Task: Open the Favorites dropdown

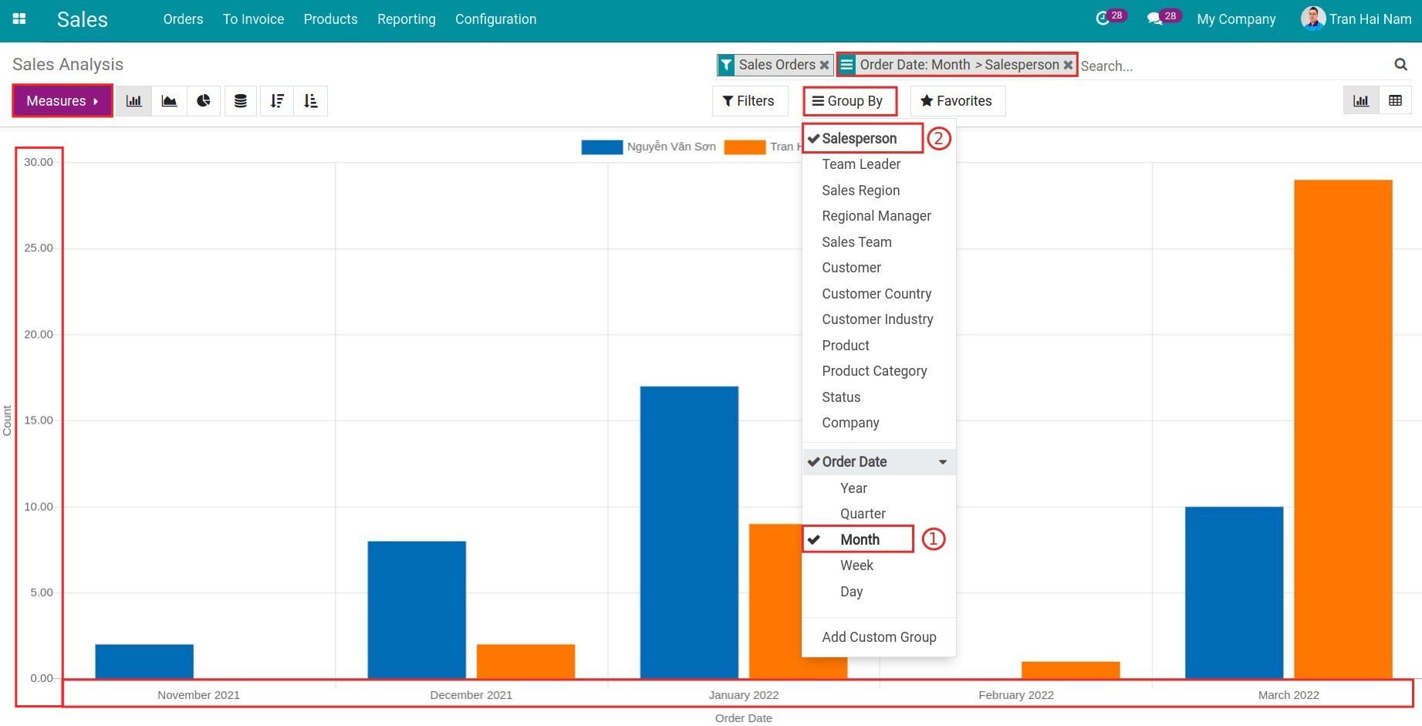Action: (x=958, y=101)
